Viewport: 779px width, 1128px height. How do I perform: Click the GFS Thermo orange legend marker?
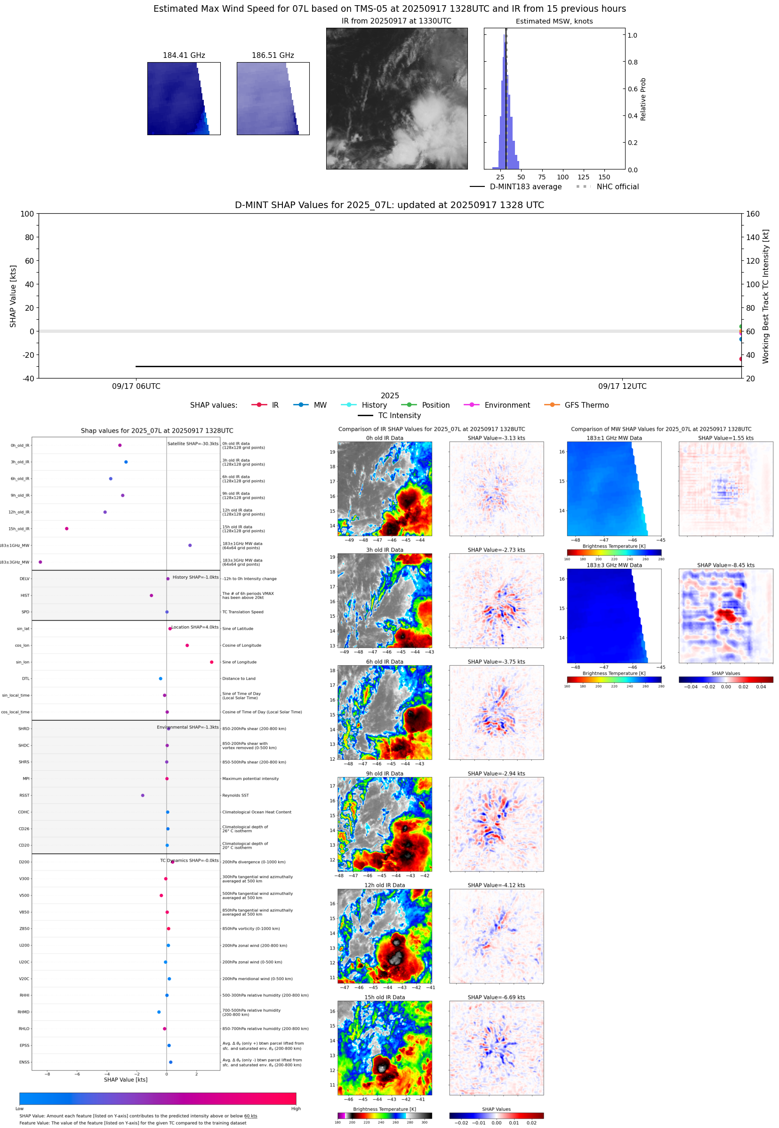coord(552,404)
